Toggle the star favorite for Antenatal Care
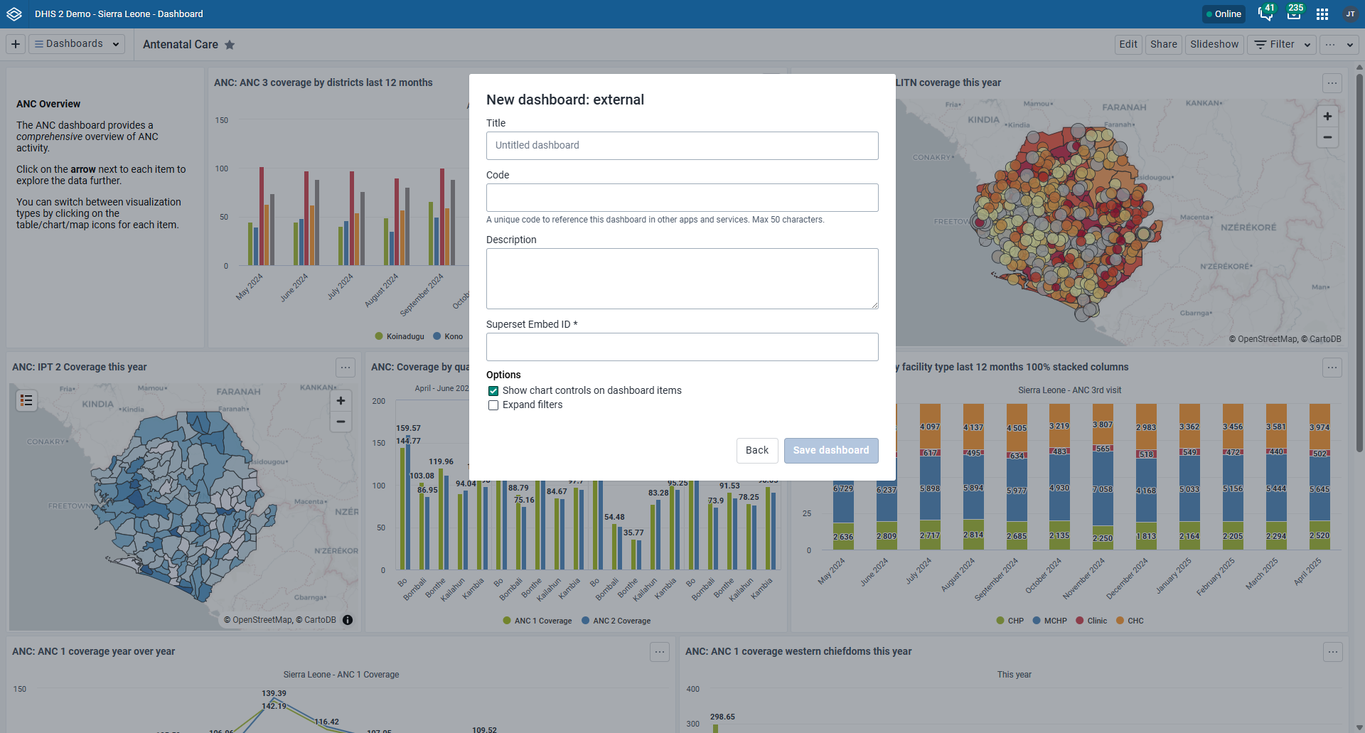This screenshot has height=733, width=1365. [x=230, y=45]
